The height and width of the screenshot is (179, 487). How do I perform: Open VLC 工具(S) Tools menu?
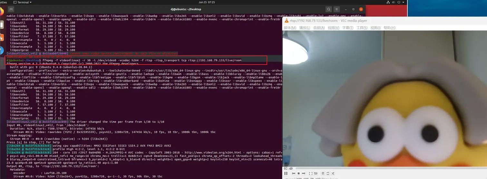[362, 28]
